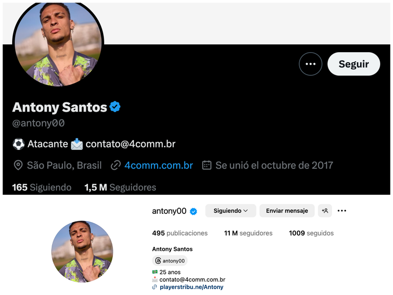Open the Threads antony00 badge
393x295 pixels.
[x=170, y=261]
